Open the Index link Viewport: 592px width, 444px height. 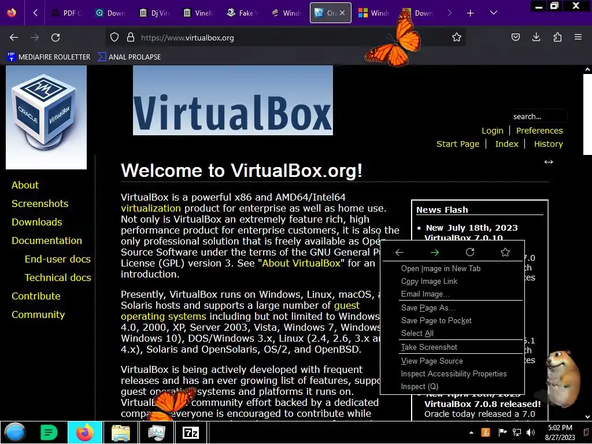point(506,144)
